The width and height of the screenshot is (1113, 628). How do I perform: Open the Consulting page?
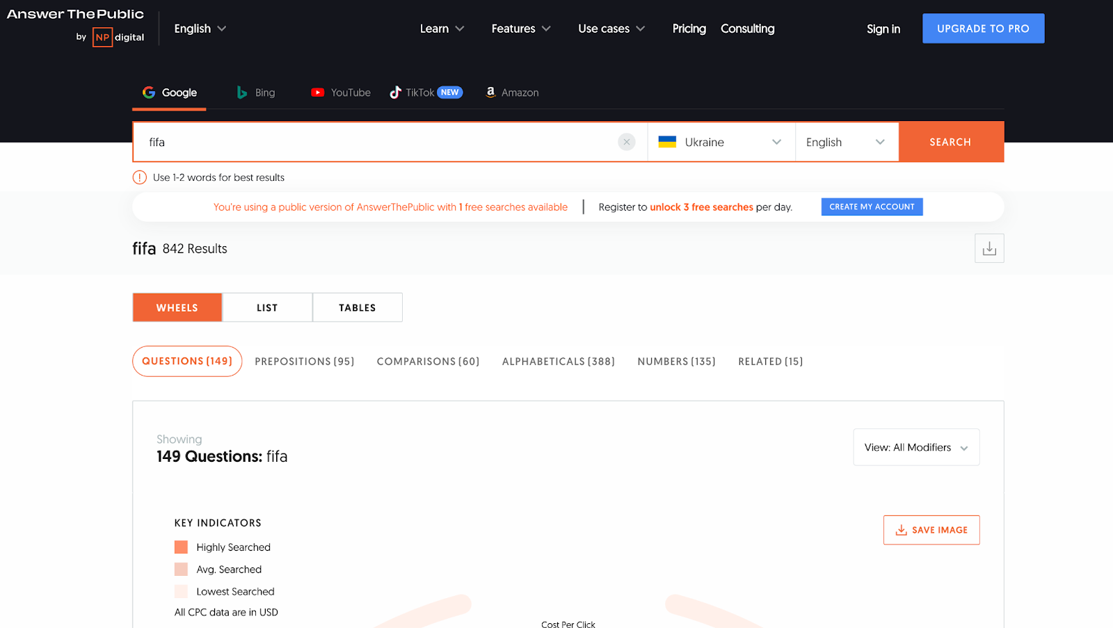coord(748,29)
